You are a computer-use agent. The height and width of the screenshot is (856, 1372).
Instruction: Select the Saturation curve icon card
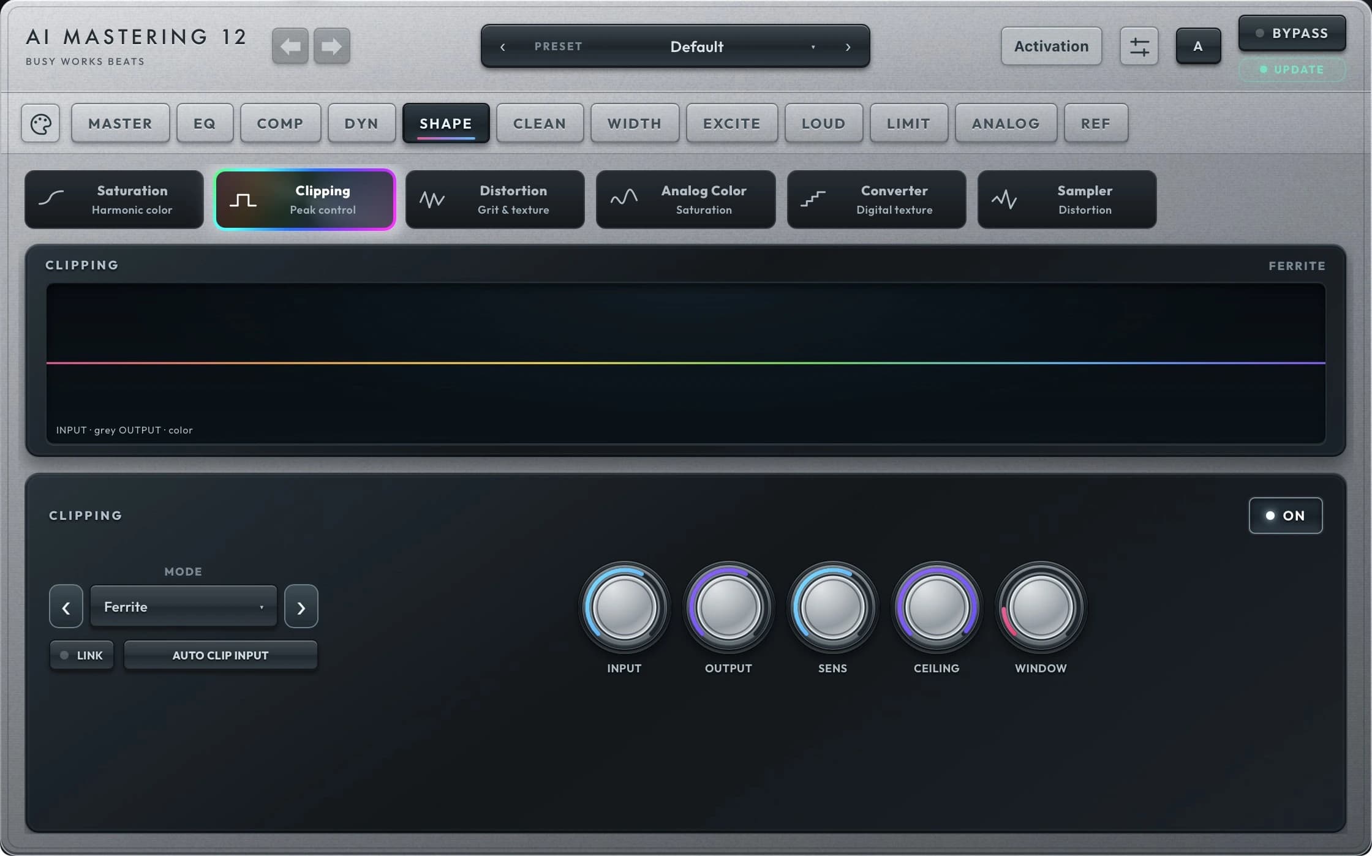tap(114, 200)
